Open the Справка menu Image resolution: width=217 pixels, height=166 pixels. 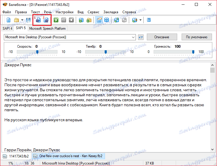(x=129, y=12)
